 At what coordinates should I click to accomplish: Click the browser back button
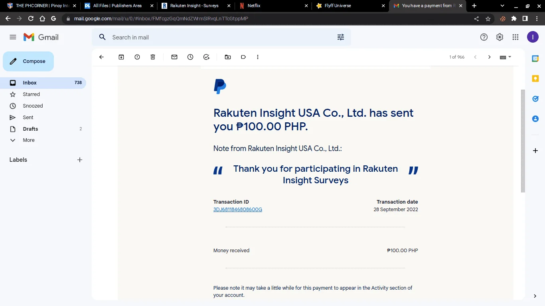pos(8,19)
